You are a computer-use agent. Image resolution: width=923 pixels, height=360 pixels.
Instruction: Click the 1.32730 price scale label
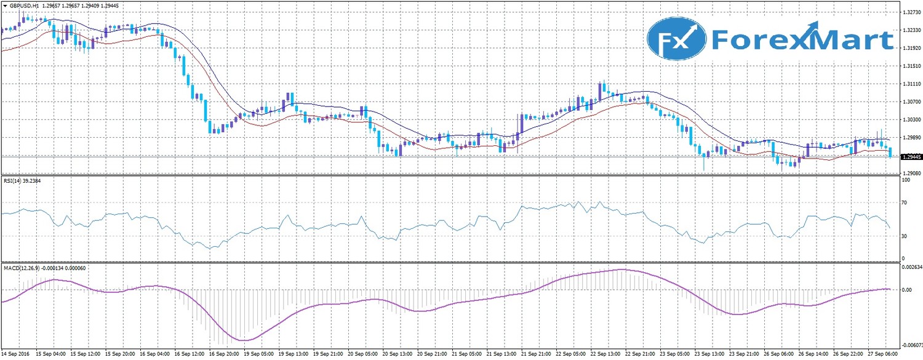pyautogui.click(x=911, y=12)
